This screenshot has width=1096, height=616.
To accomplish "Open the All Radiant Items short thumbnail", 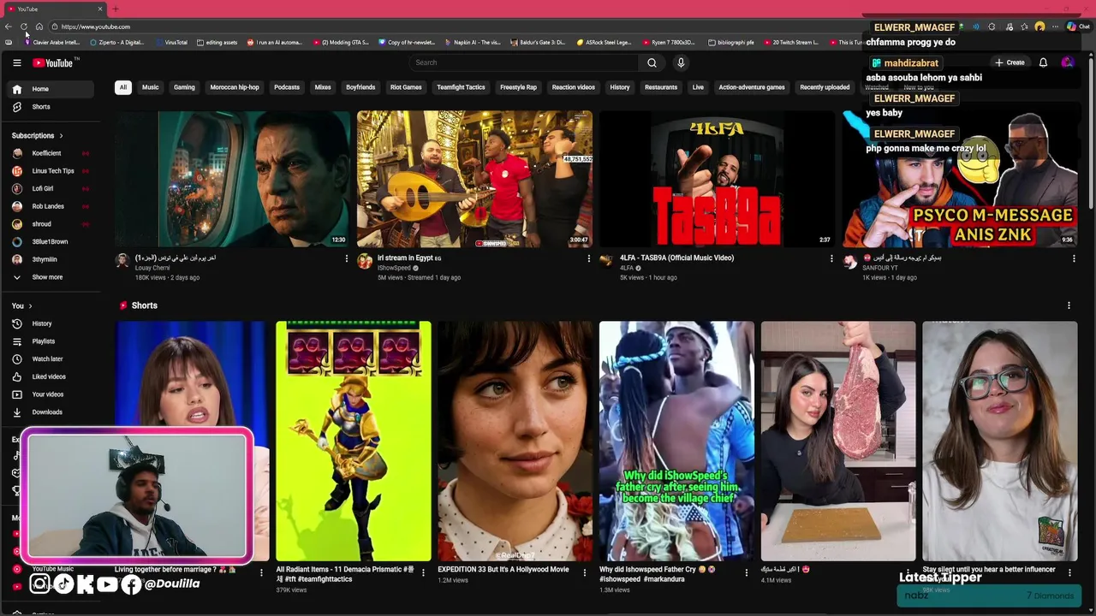I will pos(354,441).
